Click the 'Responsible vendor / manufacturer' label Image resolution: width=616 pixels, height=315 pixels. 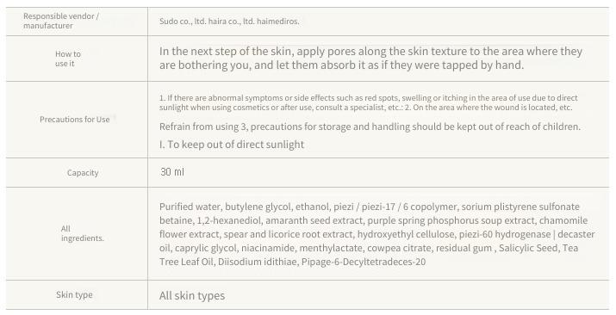(x=61, y=21)
